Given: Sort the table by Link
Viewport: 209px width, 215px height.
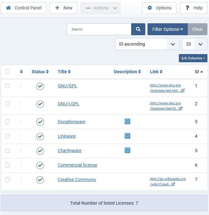Looking at the screenshot, I should pyautogui.click(x=156, y=72).
